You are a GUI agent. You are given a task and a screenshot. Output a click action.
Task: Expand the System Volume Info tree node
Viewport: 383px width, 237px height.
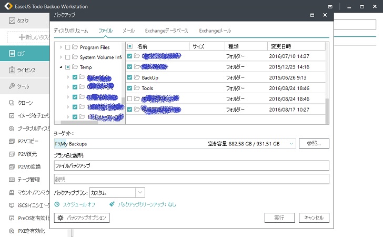(61, 57)
